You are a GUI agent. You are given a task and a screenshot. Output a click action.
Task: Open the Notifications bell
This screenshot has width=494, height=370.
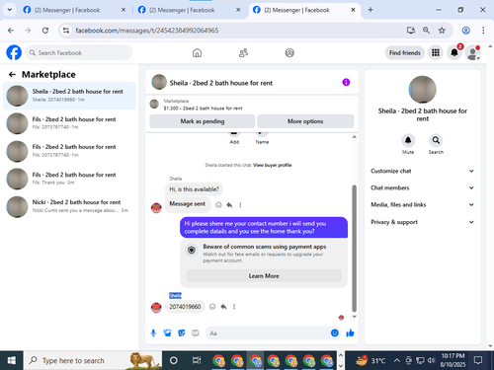[454, 52]
